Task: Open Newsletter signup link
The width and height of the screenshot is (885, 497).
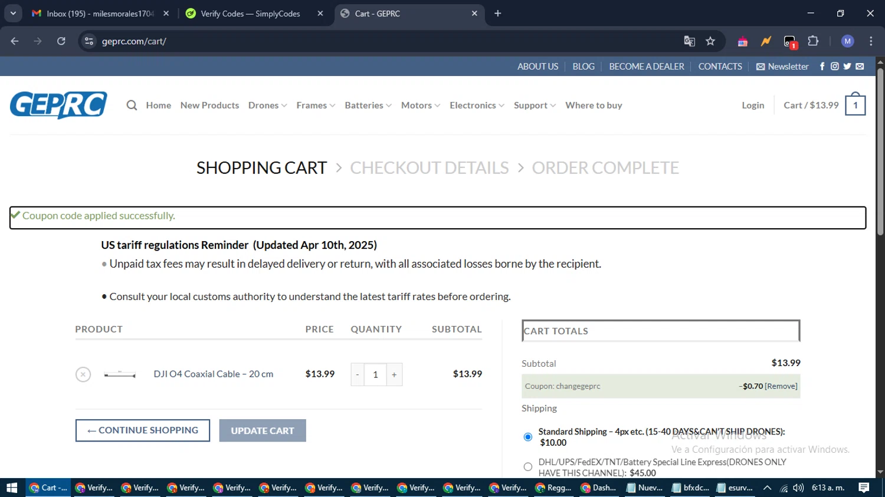Action: click(782, 66)
